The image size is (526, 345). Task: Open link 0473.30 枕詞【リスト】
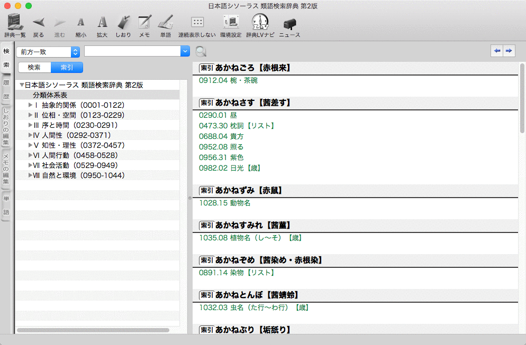point(237,126)
